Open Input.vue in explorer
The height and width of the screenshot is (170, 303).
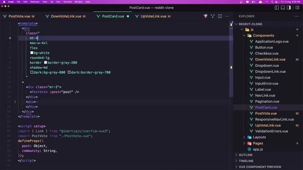[x=263, y=77]
